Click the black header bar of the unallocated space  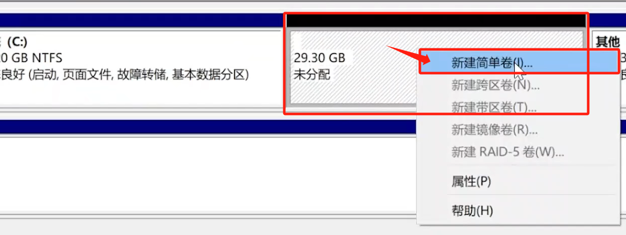click(436, 21)
